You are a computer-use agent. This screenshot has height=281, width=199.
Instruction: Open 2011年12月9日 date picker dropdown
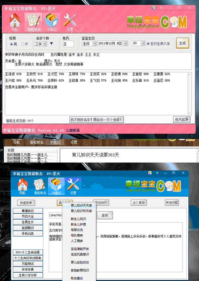[125, 43]
